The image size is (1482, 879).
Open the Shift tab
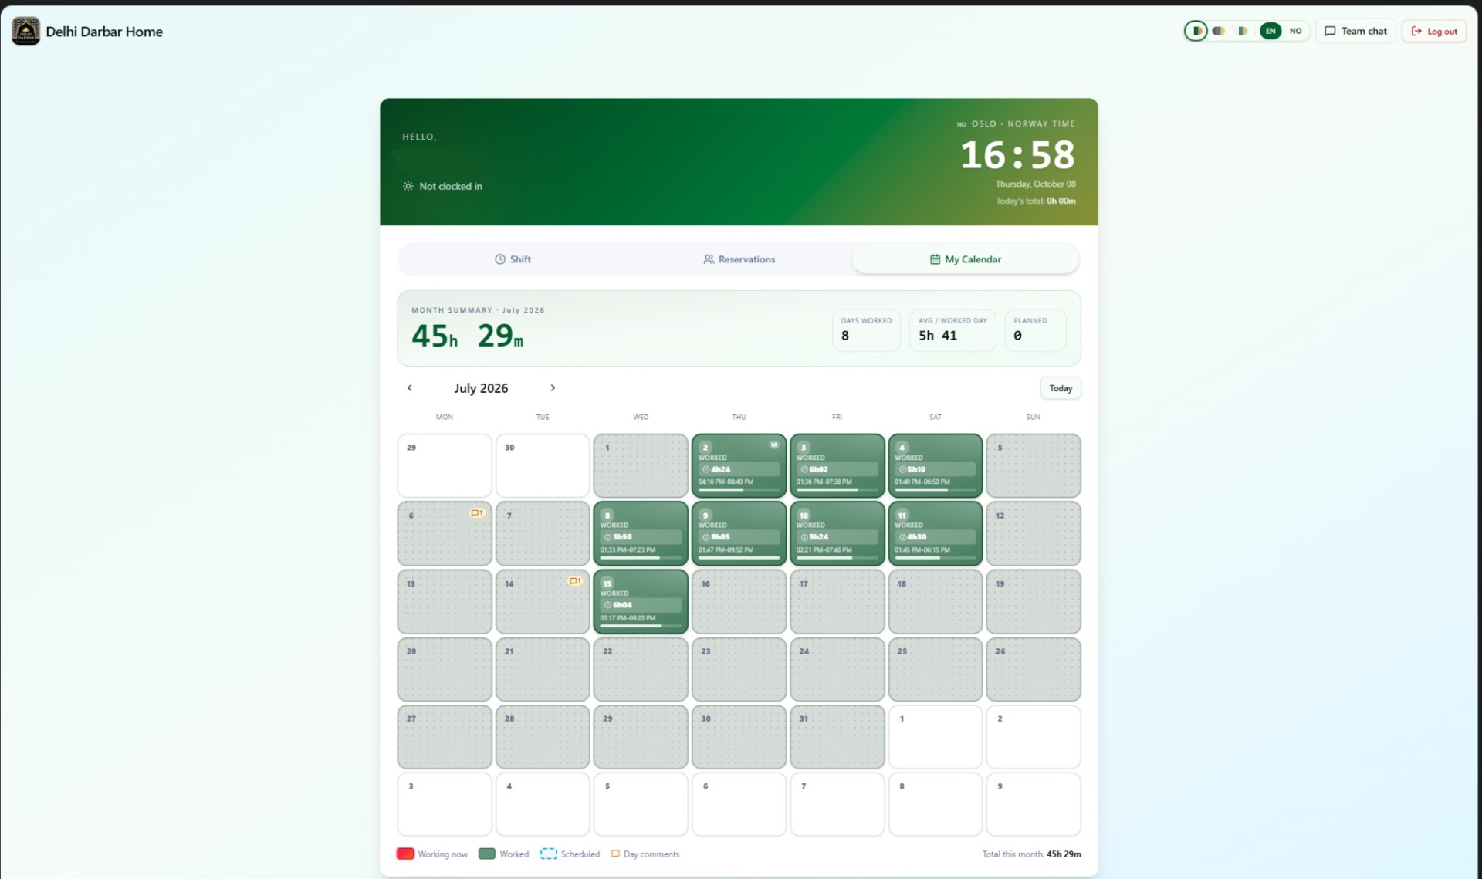click(x=513, y=259)
